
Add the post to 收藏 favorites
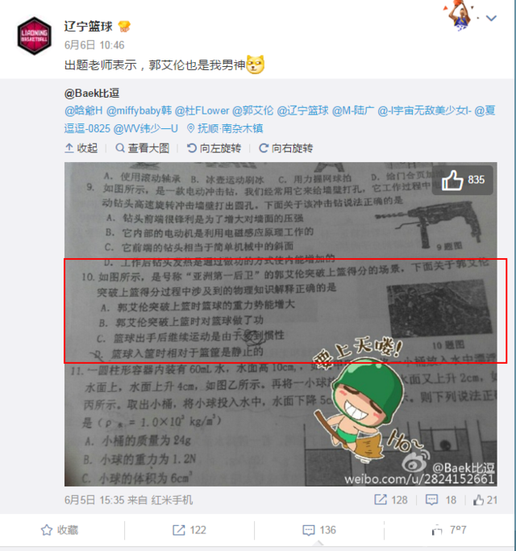60,530
